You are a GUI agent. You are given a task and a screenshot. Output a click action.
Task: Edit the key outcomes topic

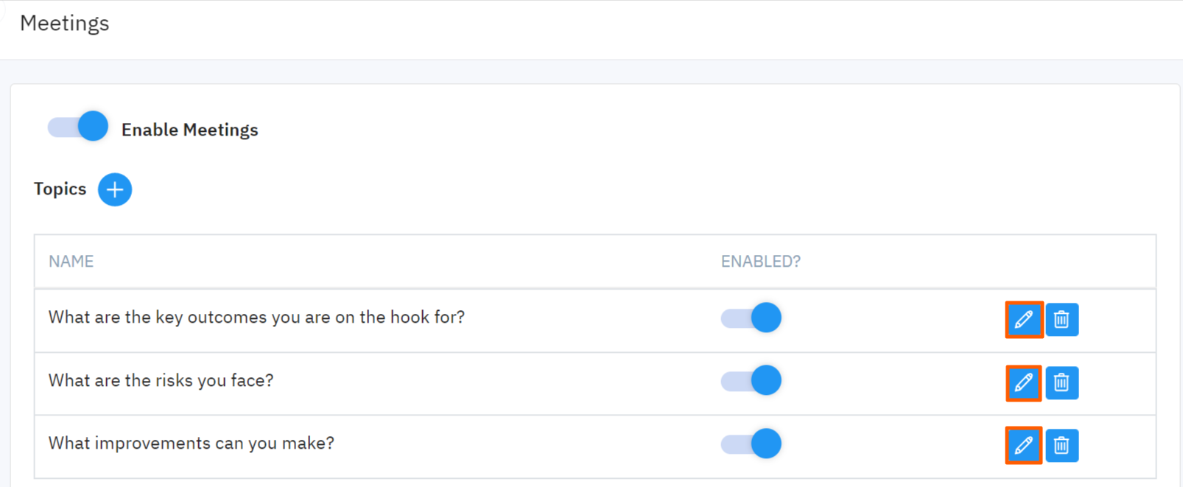tap(1024, 319)
